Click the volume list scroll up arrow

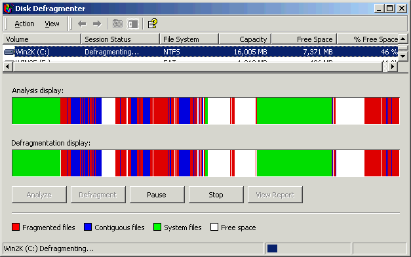pyautogui.click(x=403, y=39)
